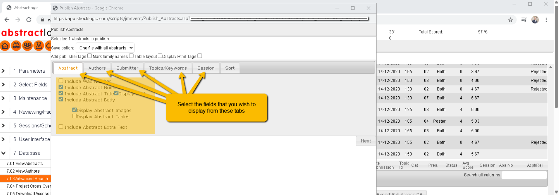This screenshot has height=195, width=559.
Task: Bookmark this page with the star icon
Action: click(x=511, y=20)
